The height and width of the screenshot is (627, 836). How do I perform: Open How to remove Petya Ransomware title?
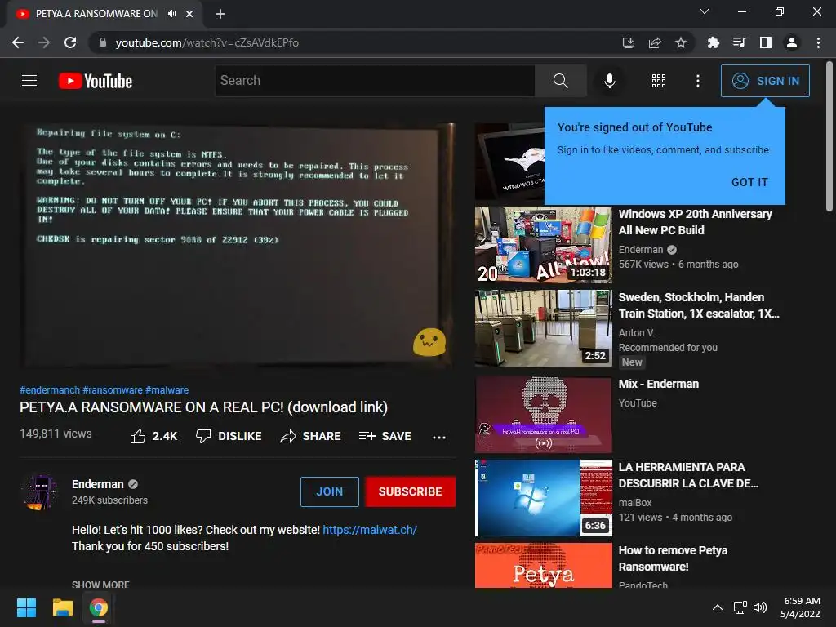click(673, 558)
